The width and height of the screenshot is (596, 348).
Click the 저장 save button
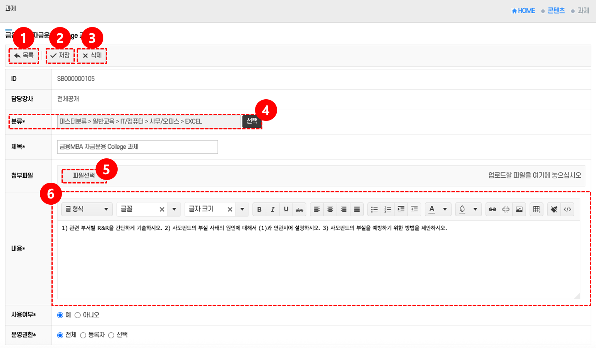[x=60, y=56]
